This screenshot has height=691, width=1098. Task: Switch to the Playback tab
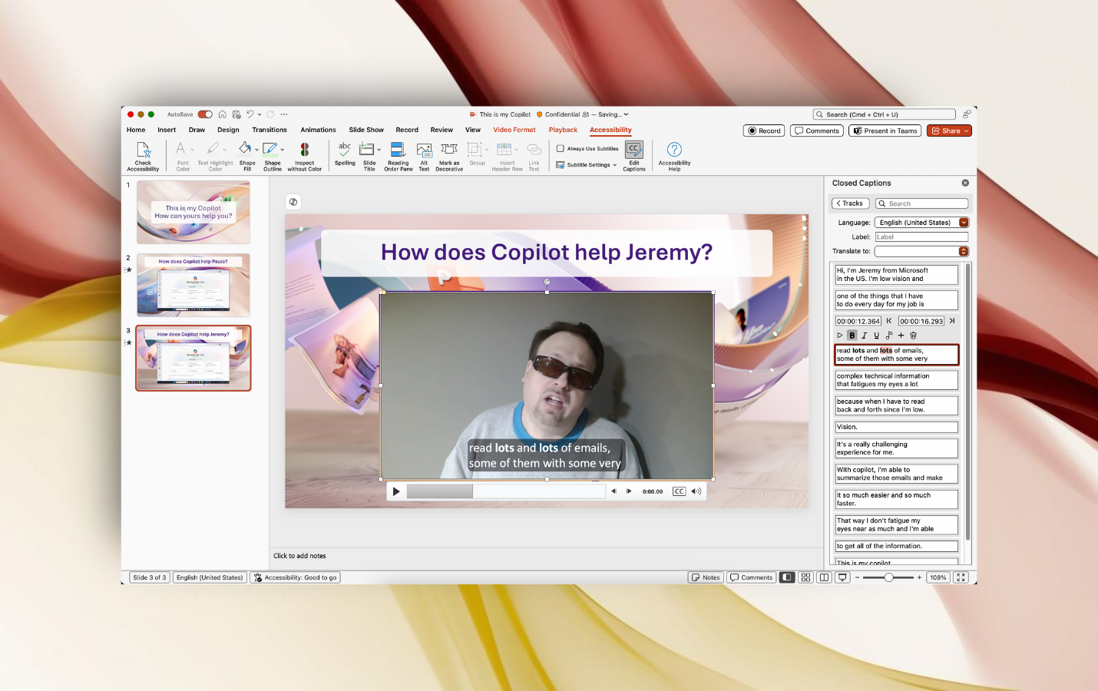[563, 130]
